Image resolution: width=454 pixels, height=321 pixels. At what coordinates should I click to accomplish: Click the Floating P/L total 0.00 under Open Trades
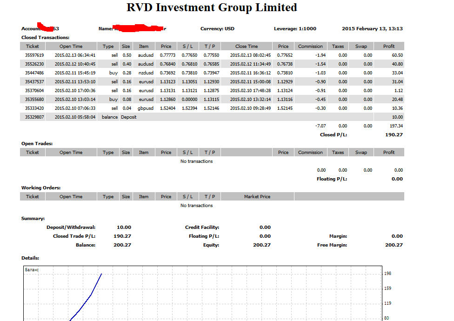(x=397, y=179)
